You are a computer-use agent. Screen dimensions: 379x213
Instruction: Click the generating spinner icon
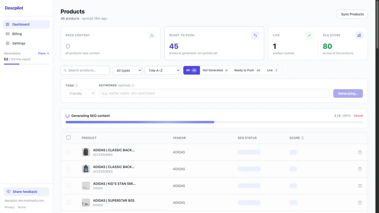point(67,116)
